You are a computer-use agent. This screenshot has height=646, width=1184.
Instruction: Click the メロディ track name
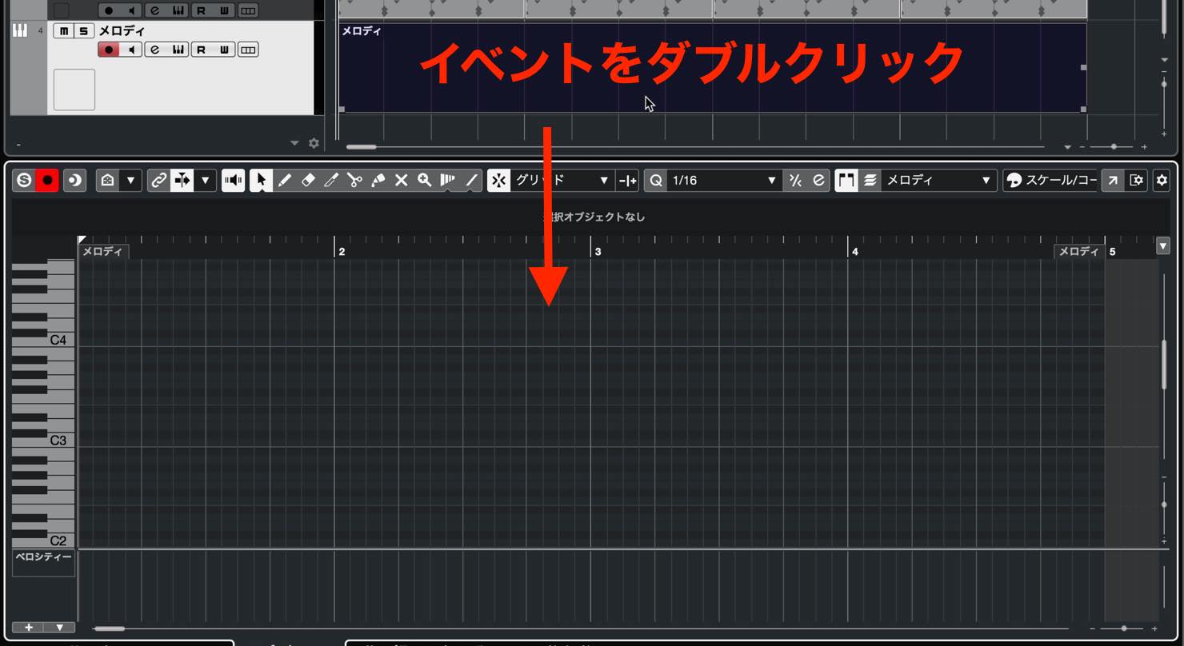click(122, 30)
